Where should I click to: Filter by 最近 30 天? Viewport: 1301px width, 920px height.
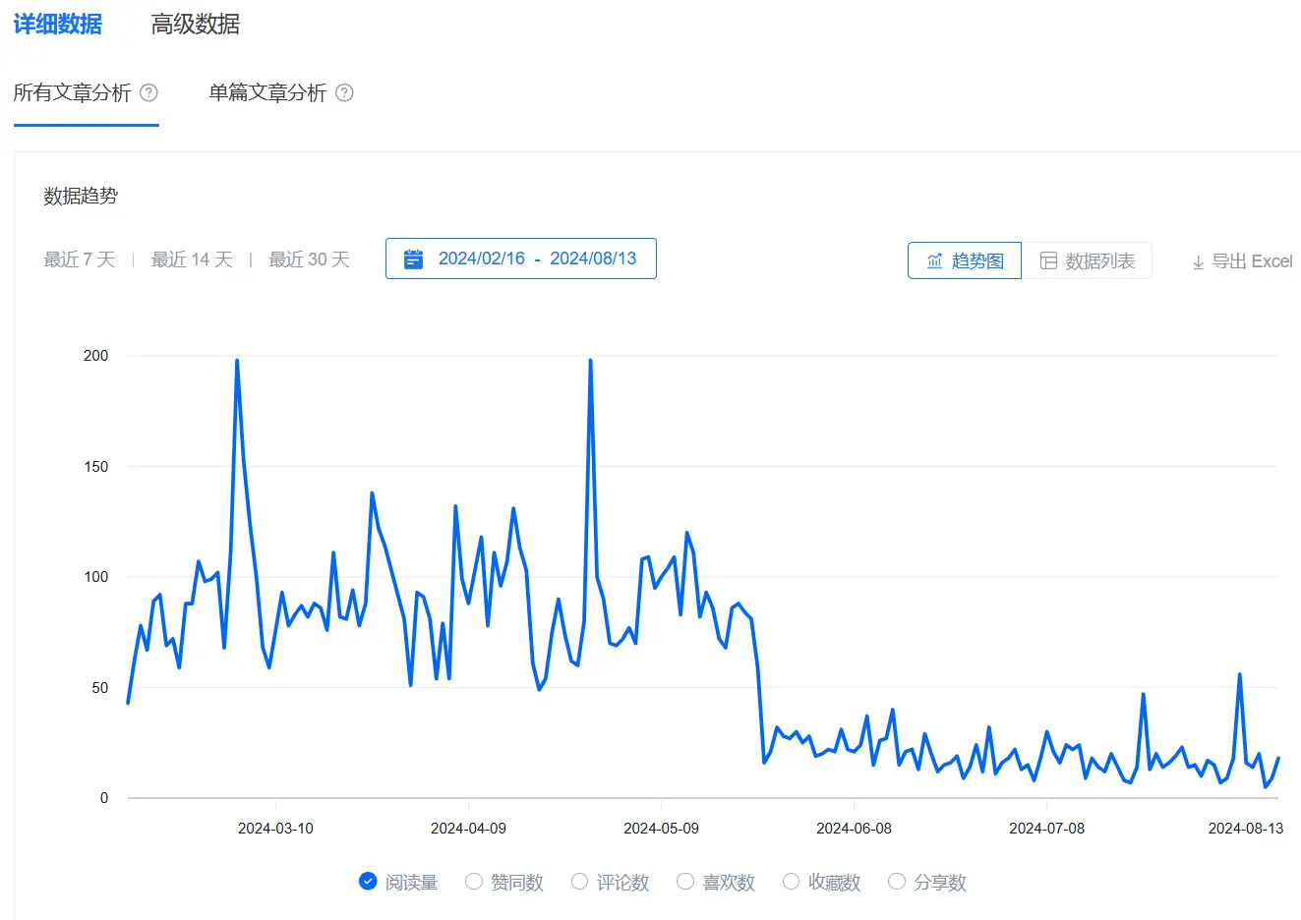pyautogui.click(x=309, y=259)
